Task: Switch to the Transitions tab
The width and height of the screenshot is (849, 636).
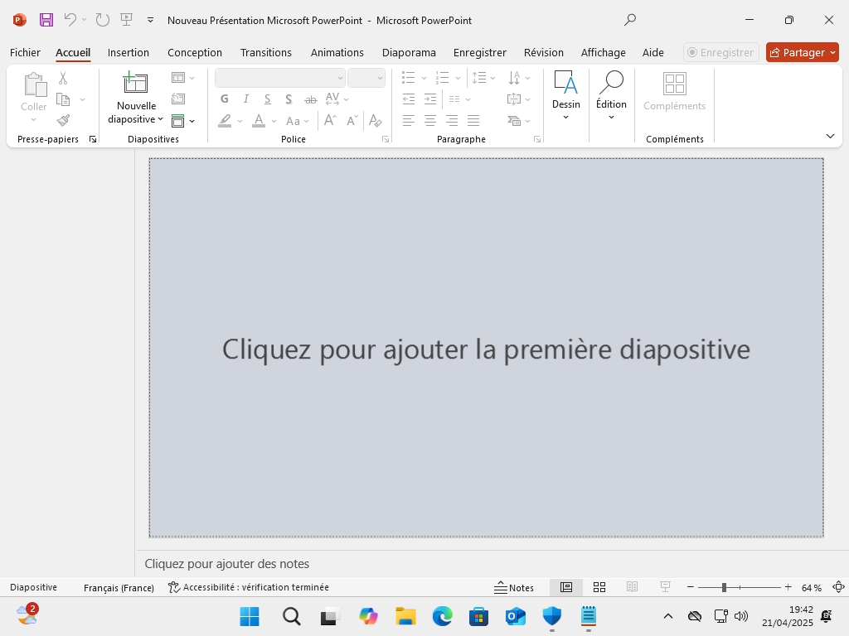Action: click(x=265, y=52)
